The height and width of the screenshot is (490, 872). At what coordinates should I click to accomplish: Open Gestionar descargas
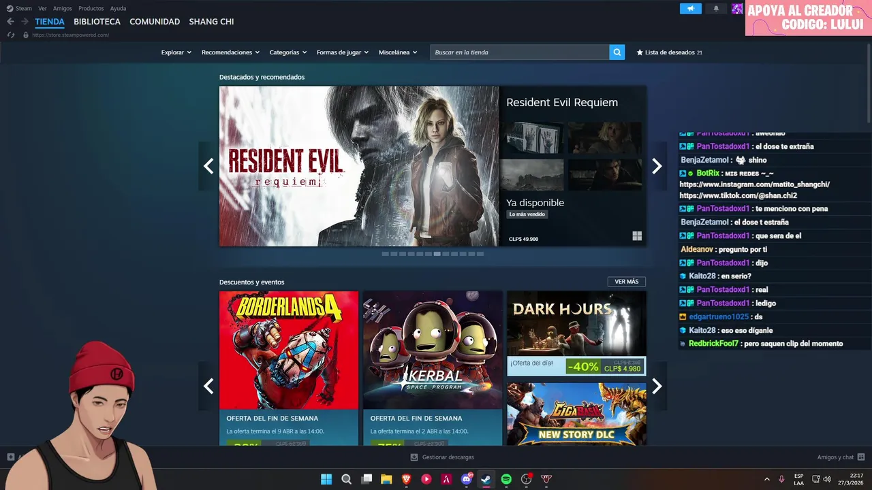tap(448, 457)
